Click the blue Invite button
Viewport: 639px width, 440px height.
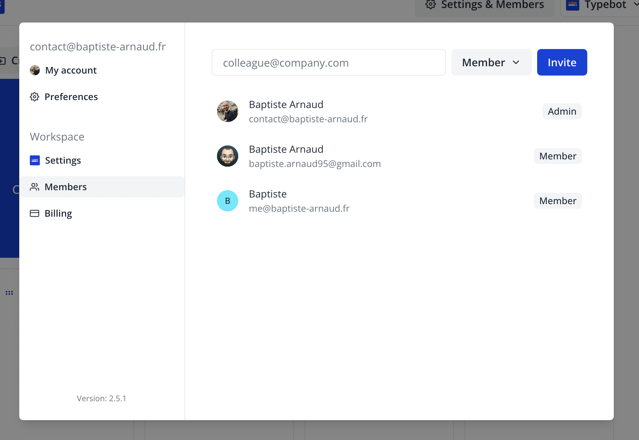point(562,62)
